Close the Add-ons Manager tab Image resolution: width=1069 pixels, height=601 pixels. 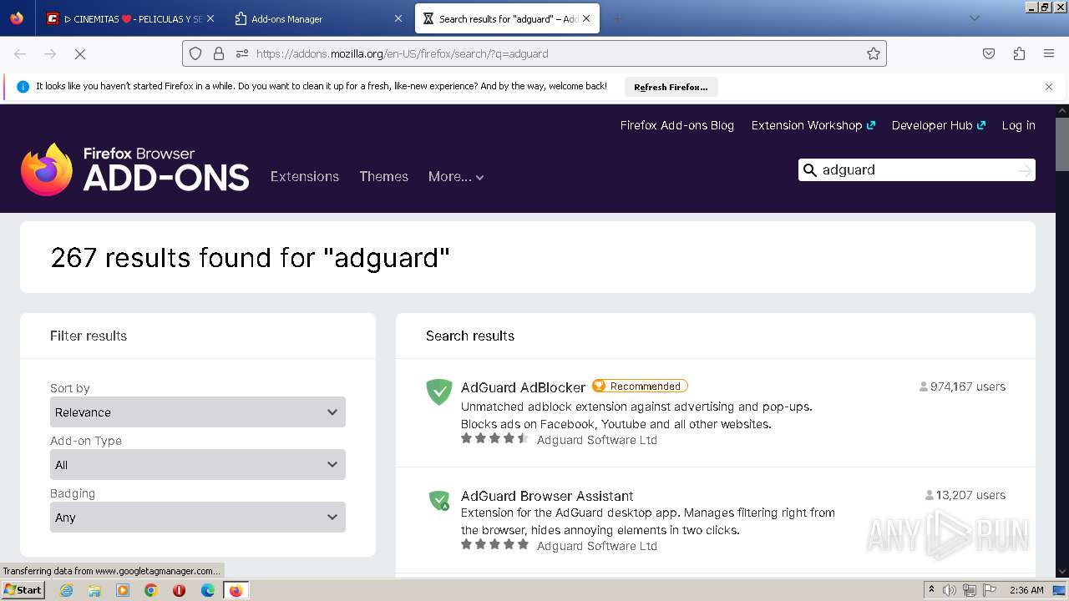(398, 18)
